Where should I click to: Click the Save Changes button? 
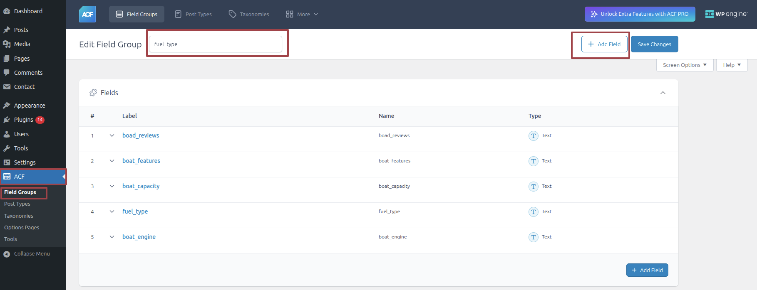(x=654, y=44)
